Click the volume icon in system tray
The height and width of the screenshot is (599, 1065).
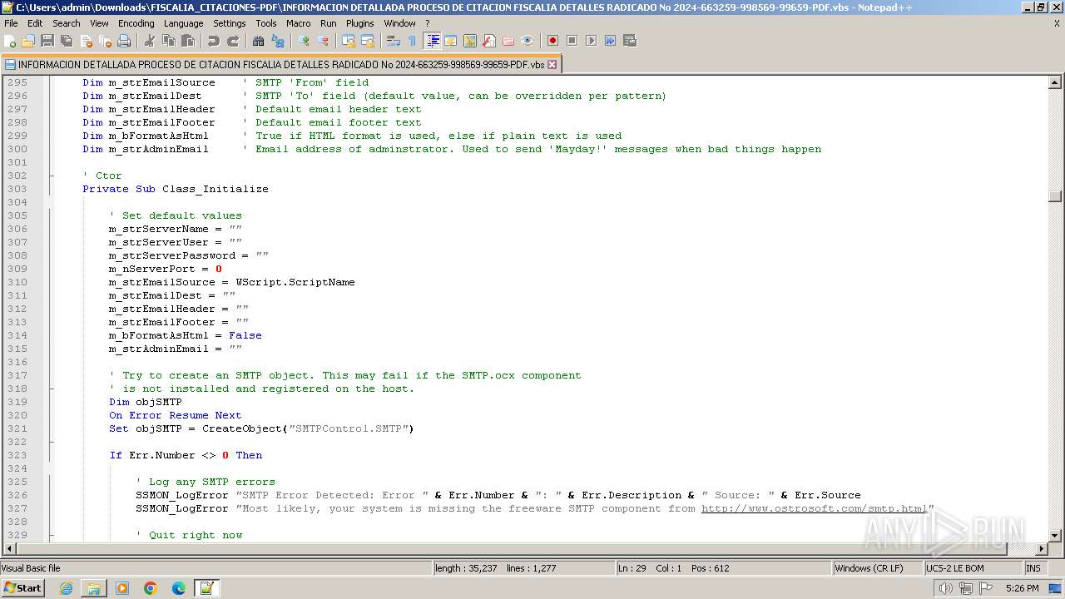point(946,588)
